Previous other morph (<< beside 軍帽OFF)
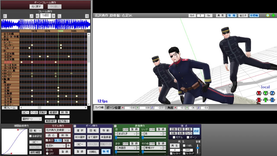Screen dimensions: 277x156 143,148
